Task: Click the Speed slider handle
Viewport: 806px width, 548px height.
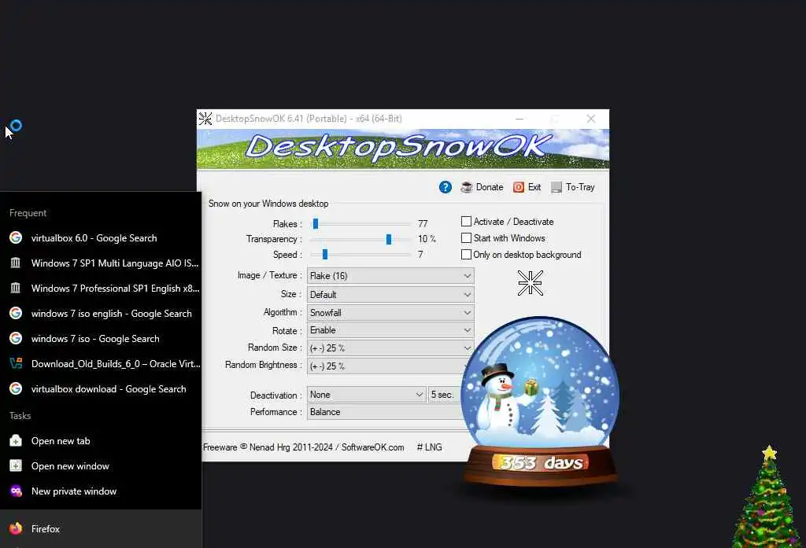Action: [325, 254]
